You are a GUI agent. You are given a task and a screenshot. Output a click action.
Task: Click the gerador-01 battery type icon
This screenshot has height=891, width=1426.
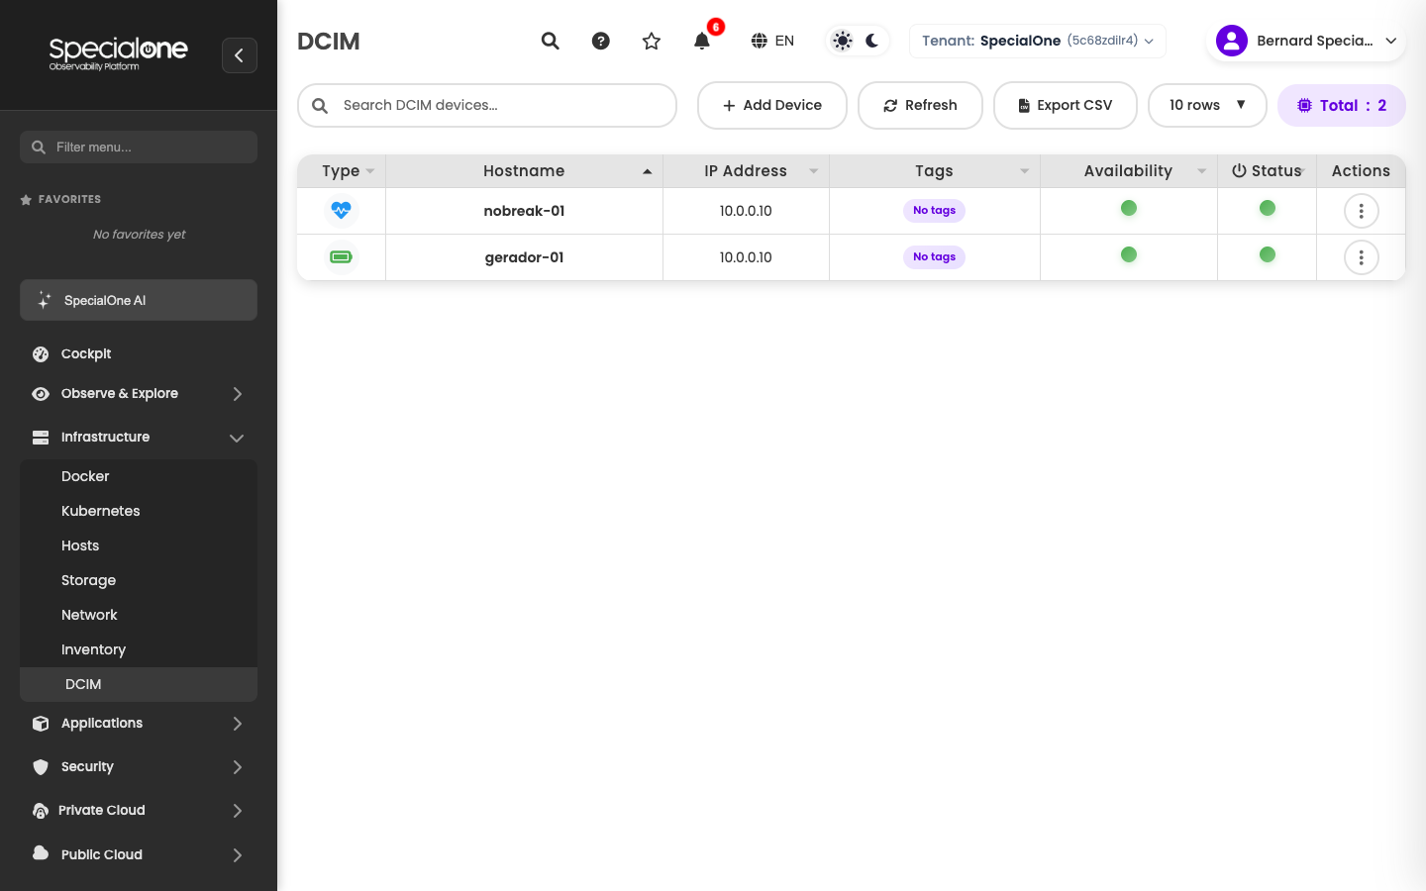341,256
